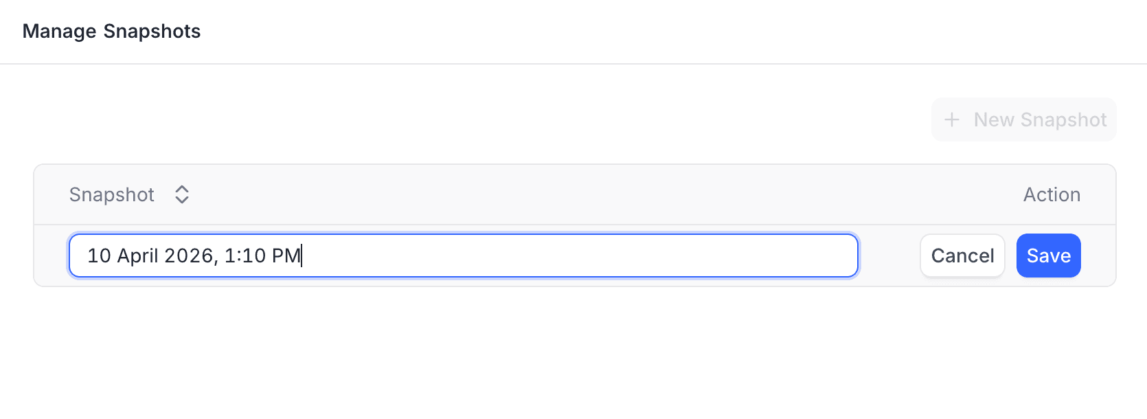Click the Manage Snapshots title
The height and width of the screenshot is (419, 1147).
point(111,31)
